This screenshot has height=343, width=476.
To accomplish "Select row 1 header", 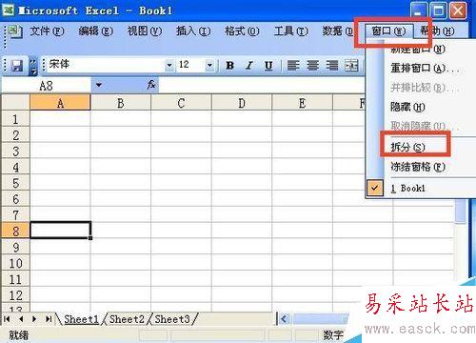I will (15, 119).
